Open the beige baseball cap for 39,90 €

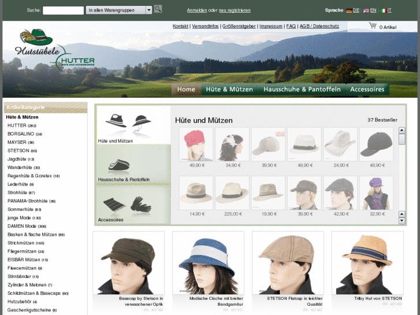268,144
